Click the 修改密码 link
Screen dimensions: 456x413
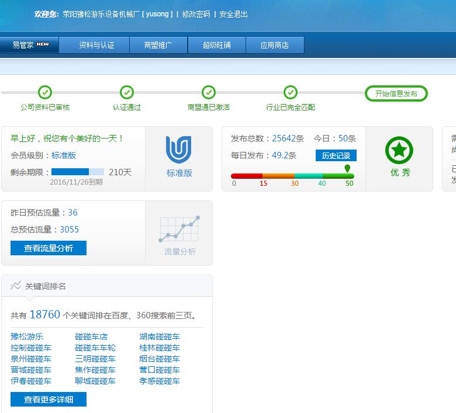coord(196,14)
